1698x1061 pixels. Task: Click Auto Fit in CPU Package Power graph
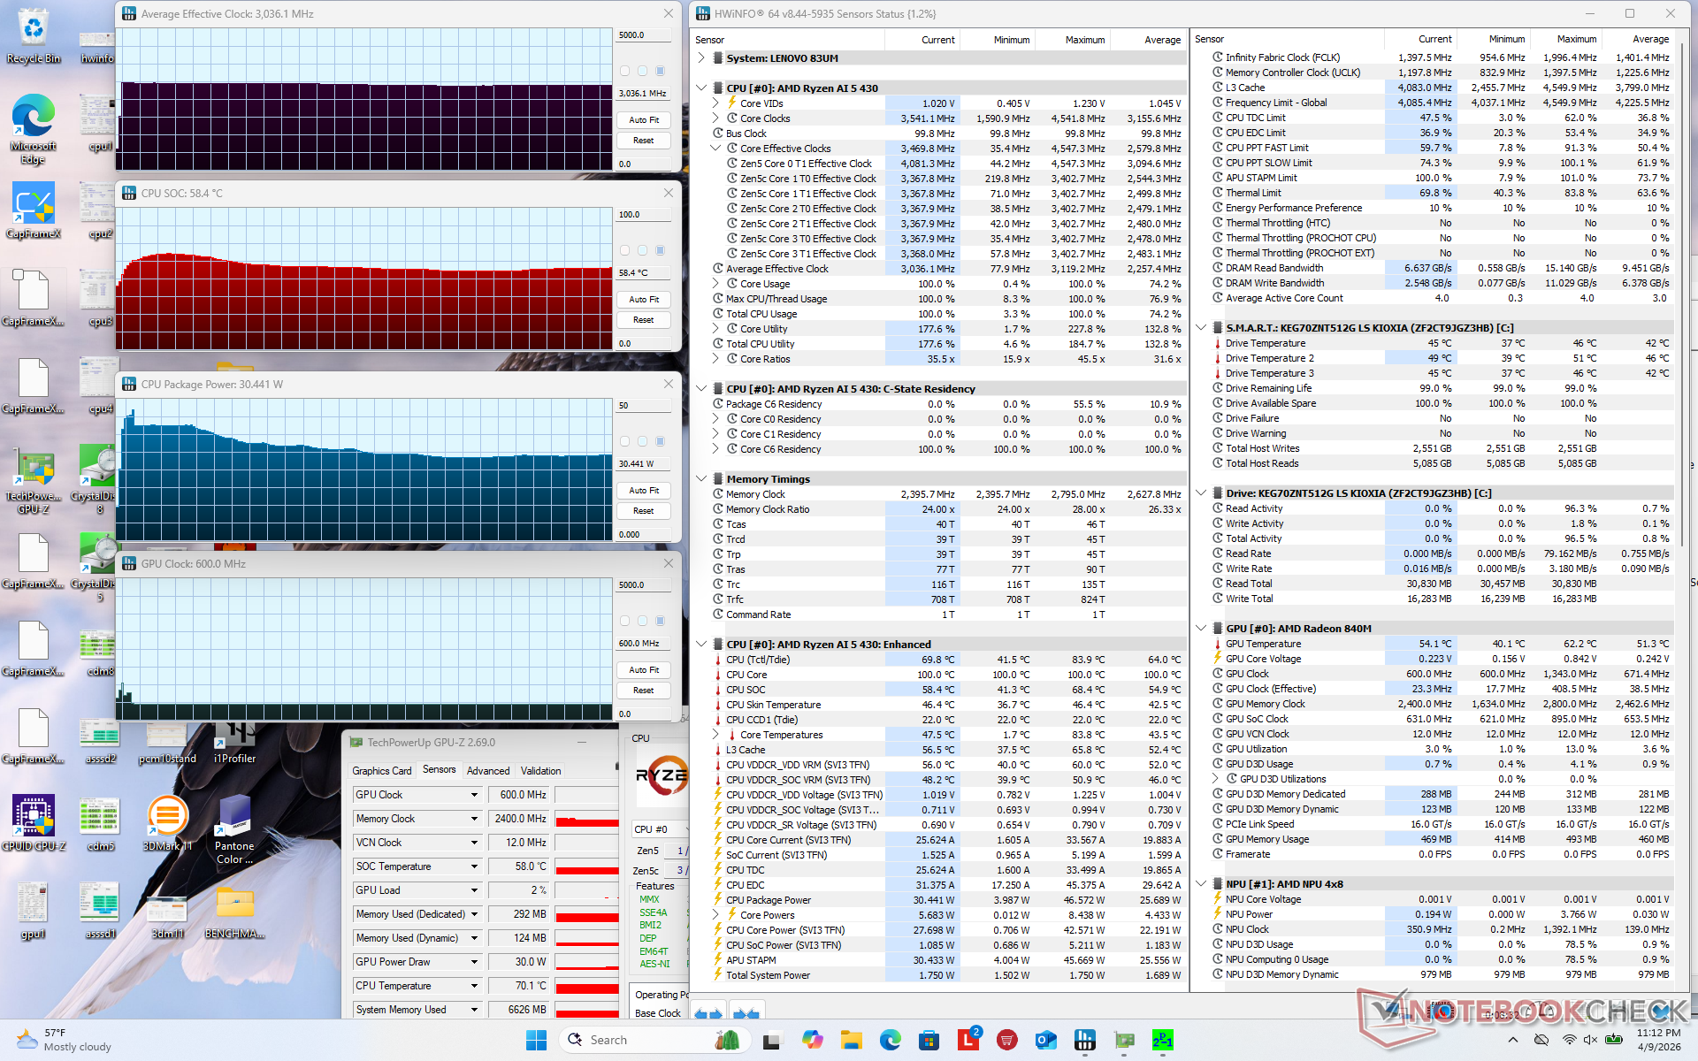[643, 490]
